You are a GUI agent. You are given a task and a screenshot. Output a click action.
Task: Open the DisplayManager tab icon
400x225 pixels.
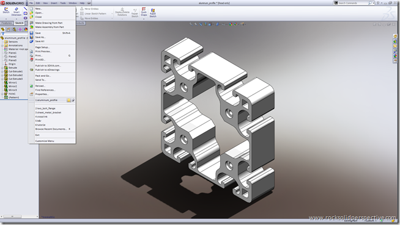click(x=26, y=29)
